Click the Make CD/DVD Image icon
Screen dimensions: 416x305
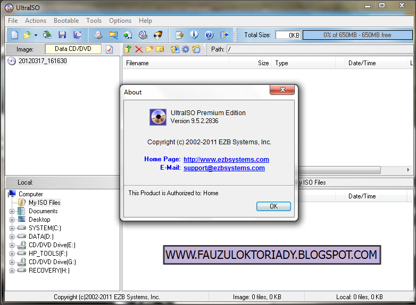tap(98, 35)
